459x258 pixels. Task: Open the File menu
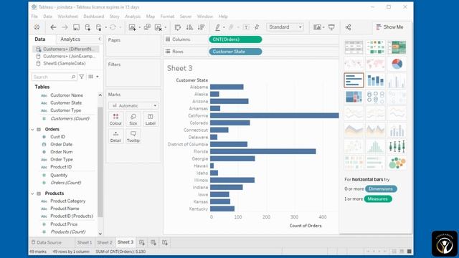point(34,16)
